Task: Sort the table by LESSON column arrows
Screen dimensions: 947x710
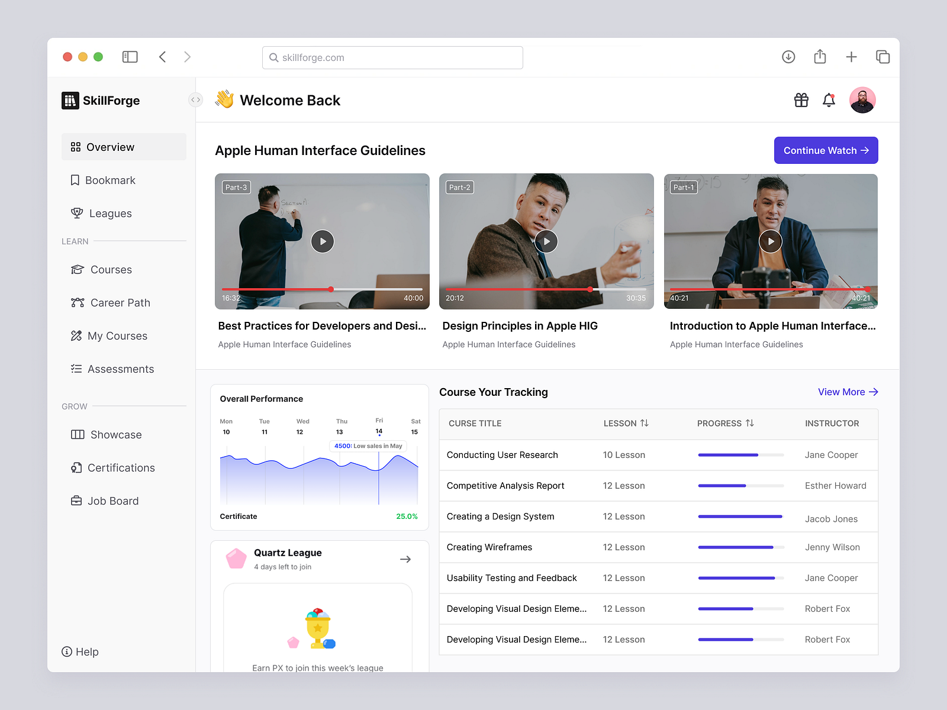Action: (645, 424)
